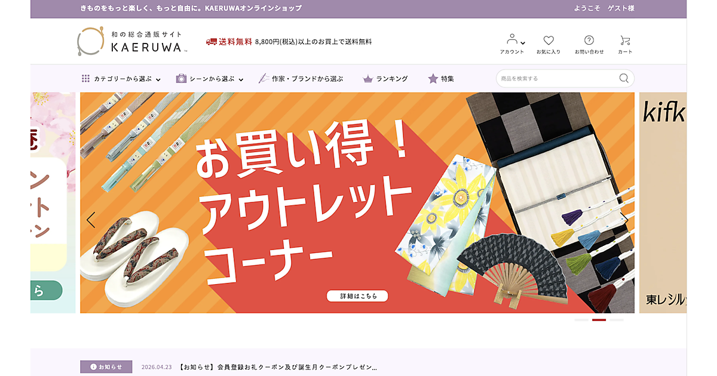Open the shopping cart icon
Screen dimensions: 717x376
(x=625, y=40)
